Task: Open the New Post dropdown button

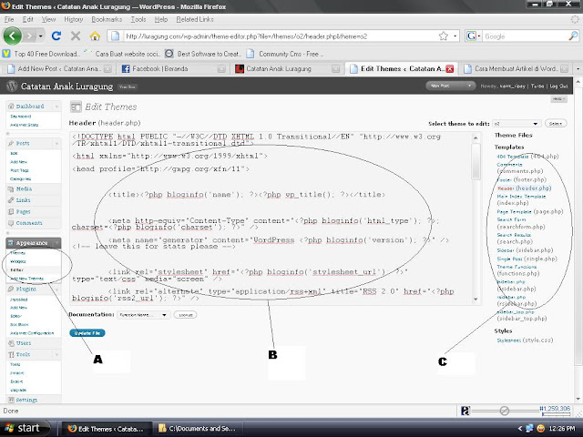Action: coord(450,86)
